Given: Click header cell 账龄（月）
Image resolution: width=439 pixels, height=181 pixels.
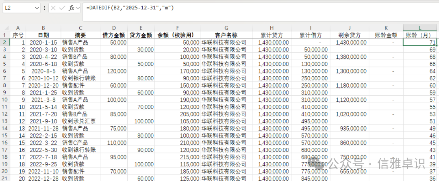Looking at the screenshot, I should click(x=419, y=35).
